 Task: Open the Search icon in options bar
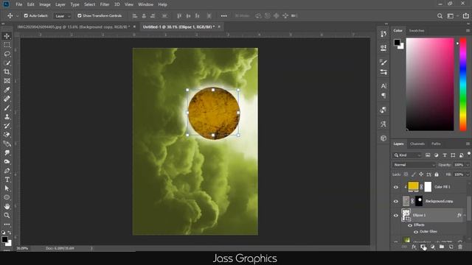click(x=440, y=16)
